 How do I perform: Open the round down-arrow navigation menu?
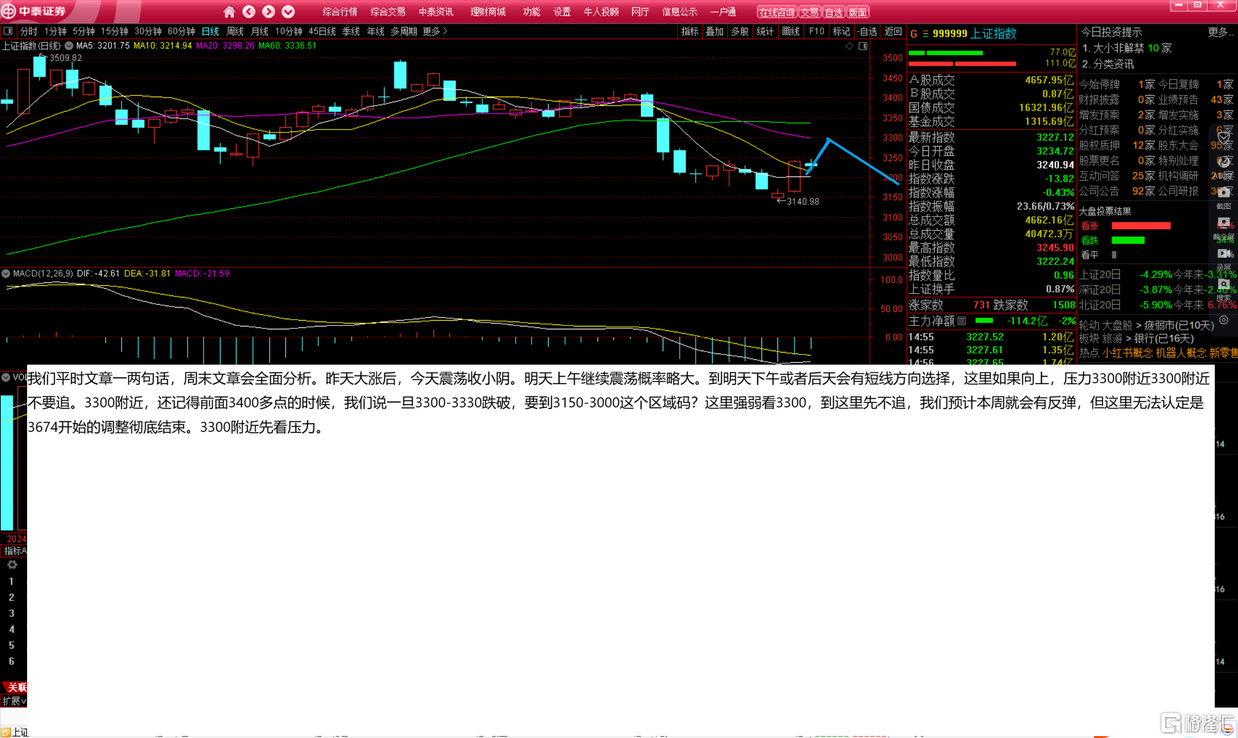[288, 12]
